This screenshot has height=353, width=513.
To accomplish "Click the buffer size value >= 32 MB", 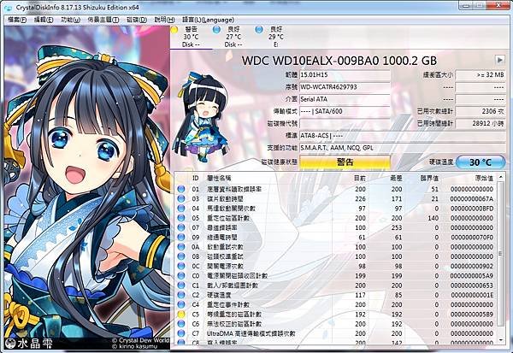I will (x=481, y=75).
